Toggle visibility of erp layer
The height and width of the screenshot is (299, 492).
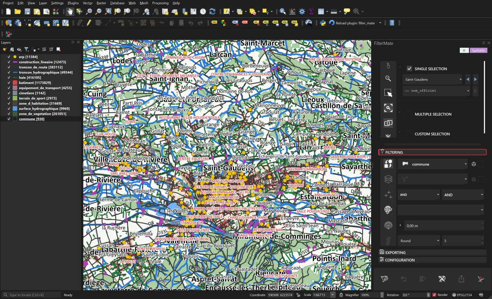pos(9,57)
